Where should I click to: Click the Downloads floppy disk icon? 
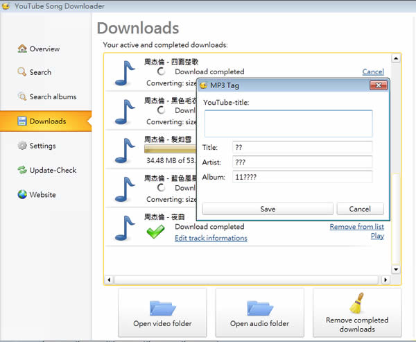click(x=22, y=121)
